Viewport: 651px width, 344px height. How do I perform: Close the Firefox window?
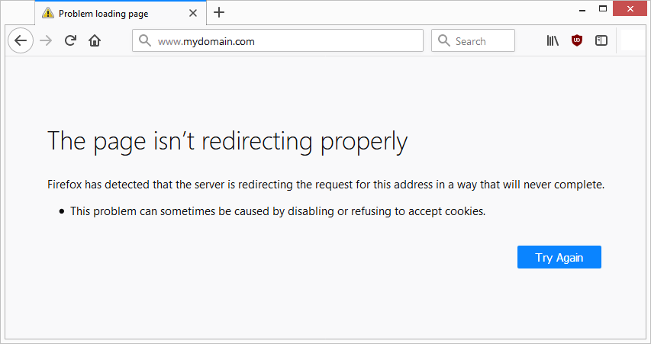632,8
